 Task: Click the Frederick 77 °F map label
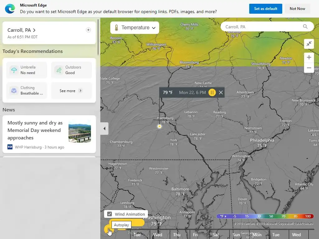[135, 182]
